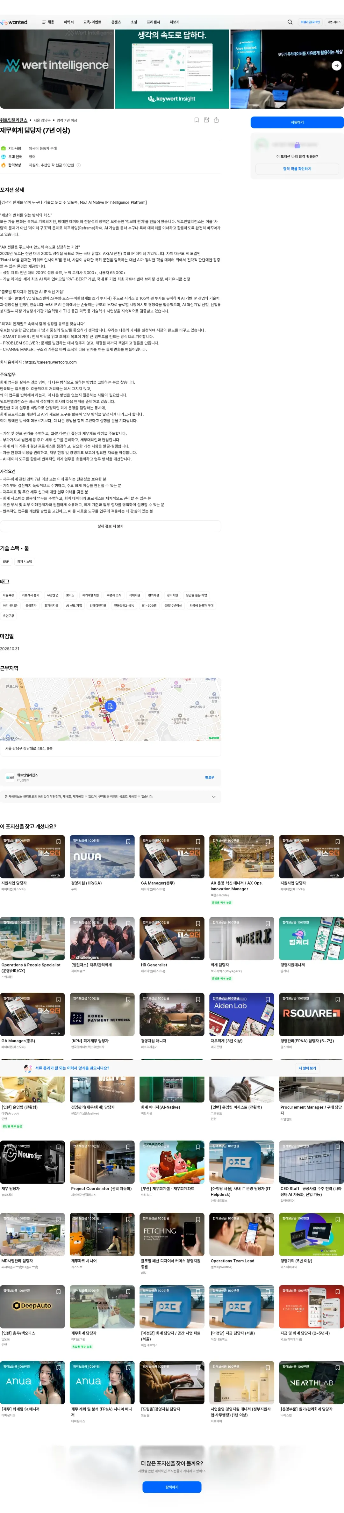Image resolution: width=344 pixels, height=1513 pixels.
Task: Open the 김캐디 경영지원매니저 card thumbnail
Action: 311,938
